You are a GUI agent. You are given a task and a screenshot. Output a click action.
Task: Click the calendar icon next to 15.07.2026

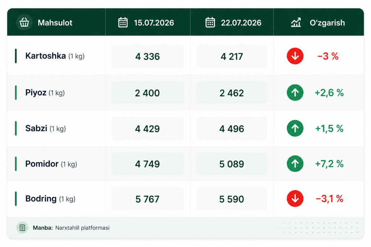click(123, 22)
